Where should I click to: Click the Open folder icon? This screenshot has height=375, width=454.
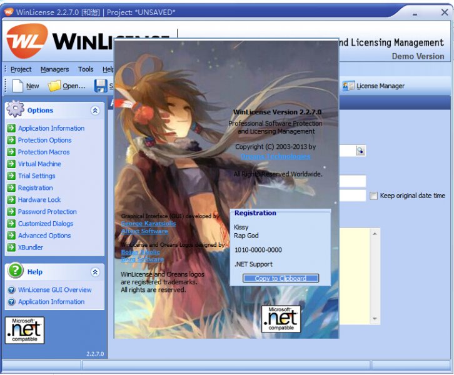(54, 86)
